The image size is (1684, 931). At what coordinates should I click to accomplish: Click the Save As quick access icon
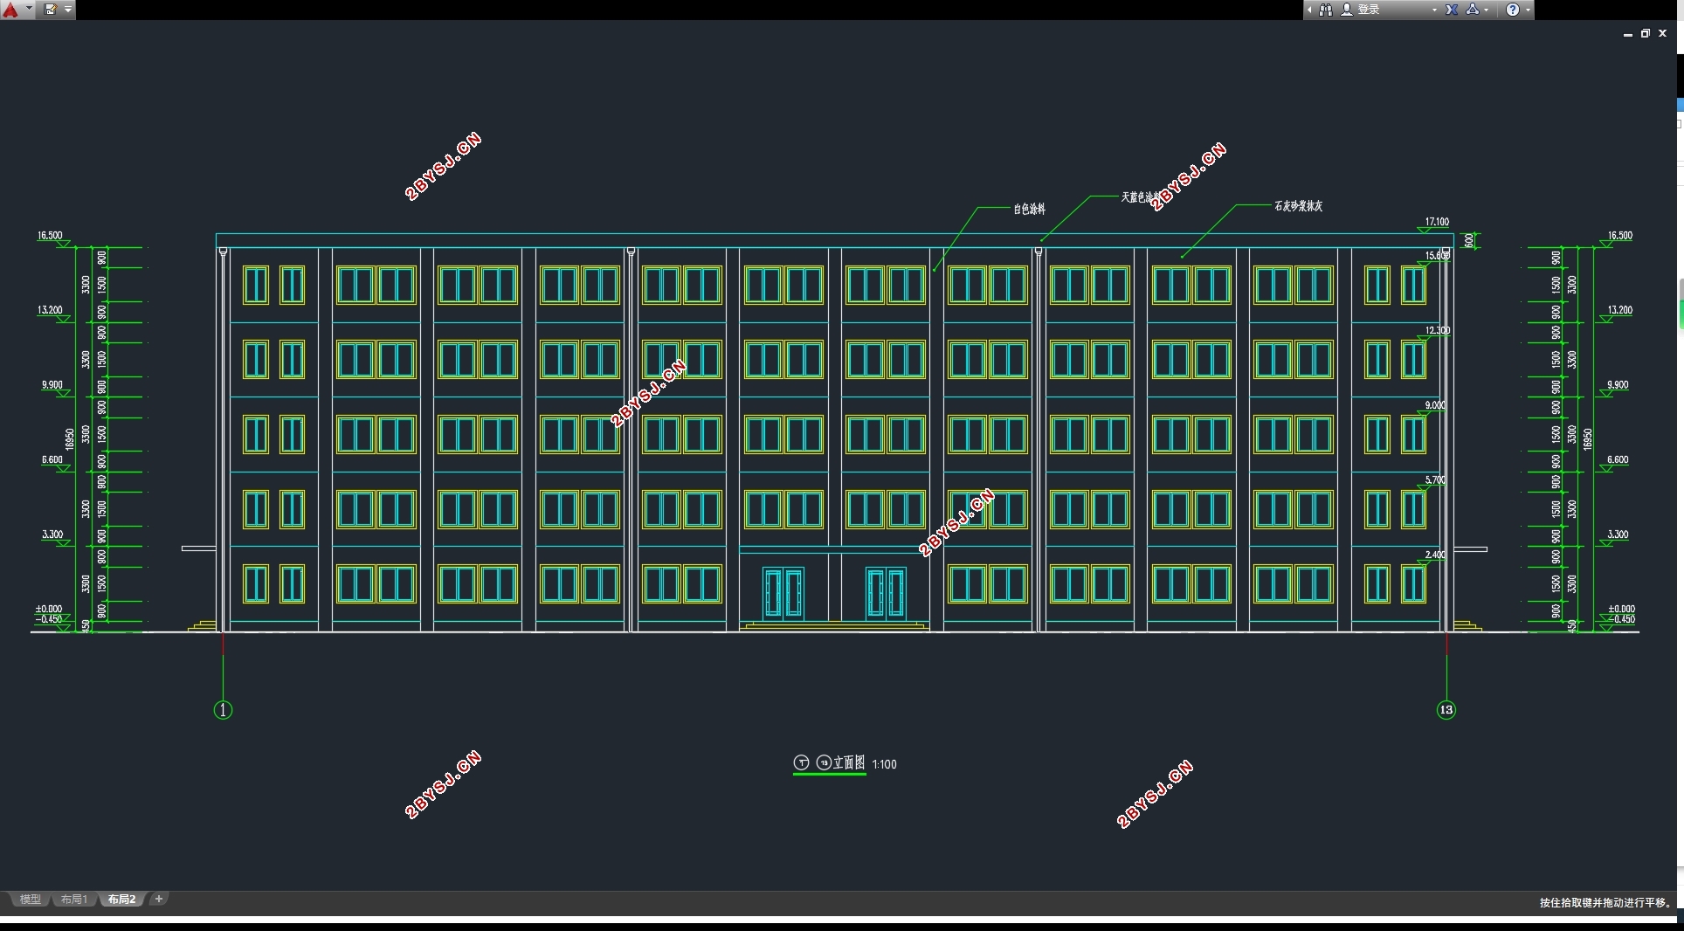click(x=51, y=10)
